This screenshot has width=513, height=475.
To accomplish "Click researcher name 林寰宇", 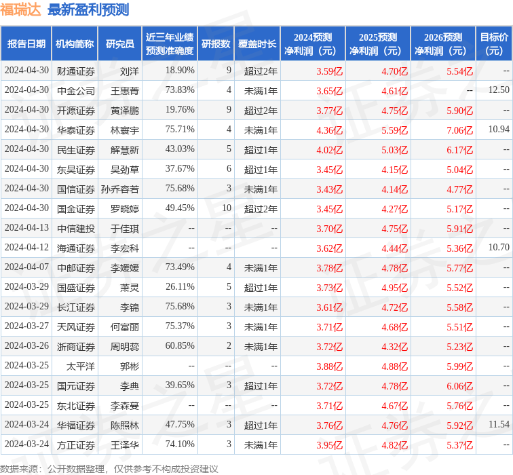I will click(125, 130).
